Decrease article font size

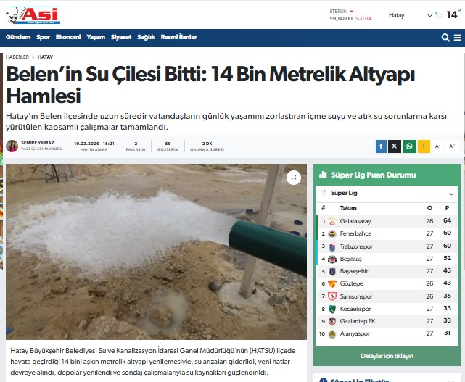point(437,146)
